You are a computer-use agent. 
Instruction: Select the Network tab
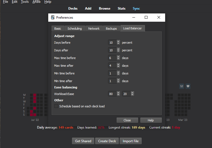click(94, 29)
